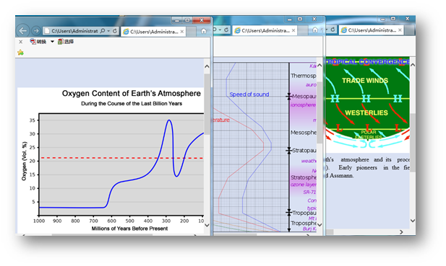Click the right window's vertical scrollbar thumb
The width and height of the screenshot is (446, 266).
413,143
